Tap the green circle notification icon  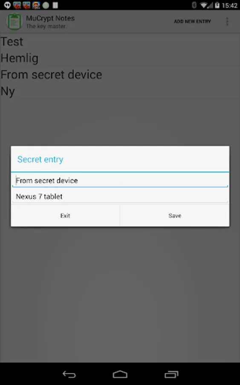click(x=46, y=5)
